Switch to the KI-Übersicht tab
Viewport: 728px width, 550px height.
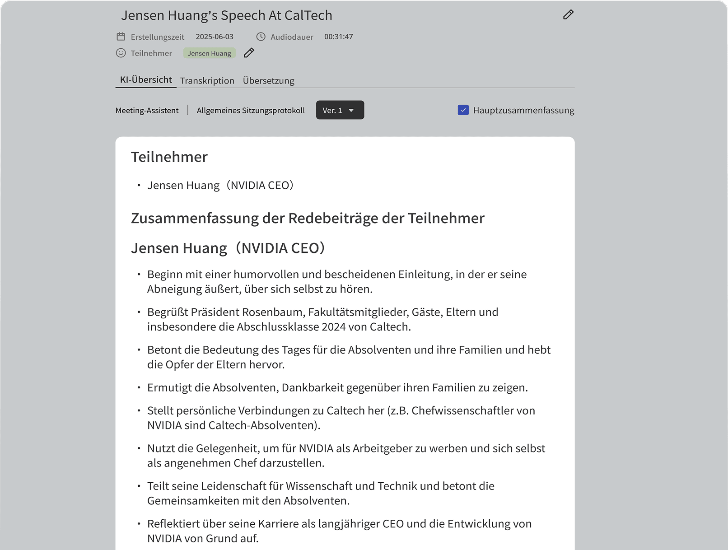click(x=146, y=80)
